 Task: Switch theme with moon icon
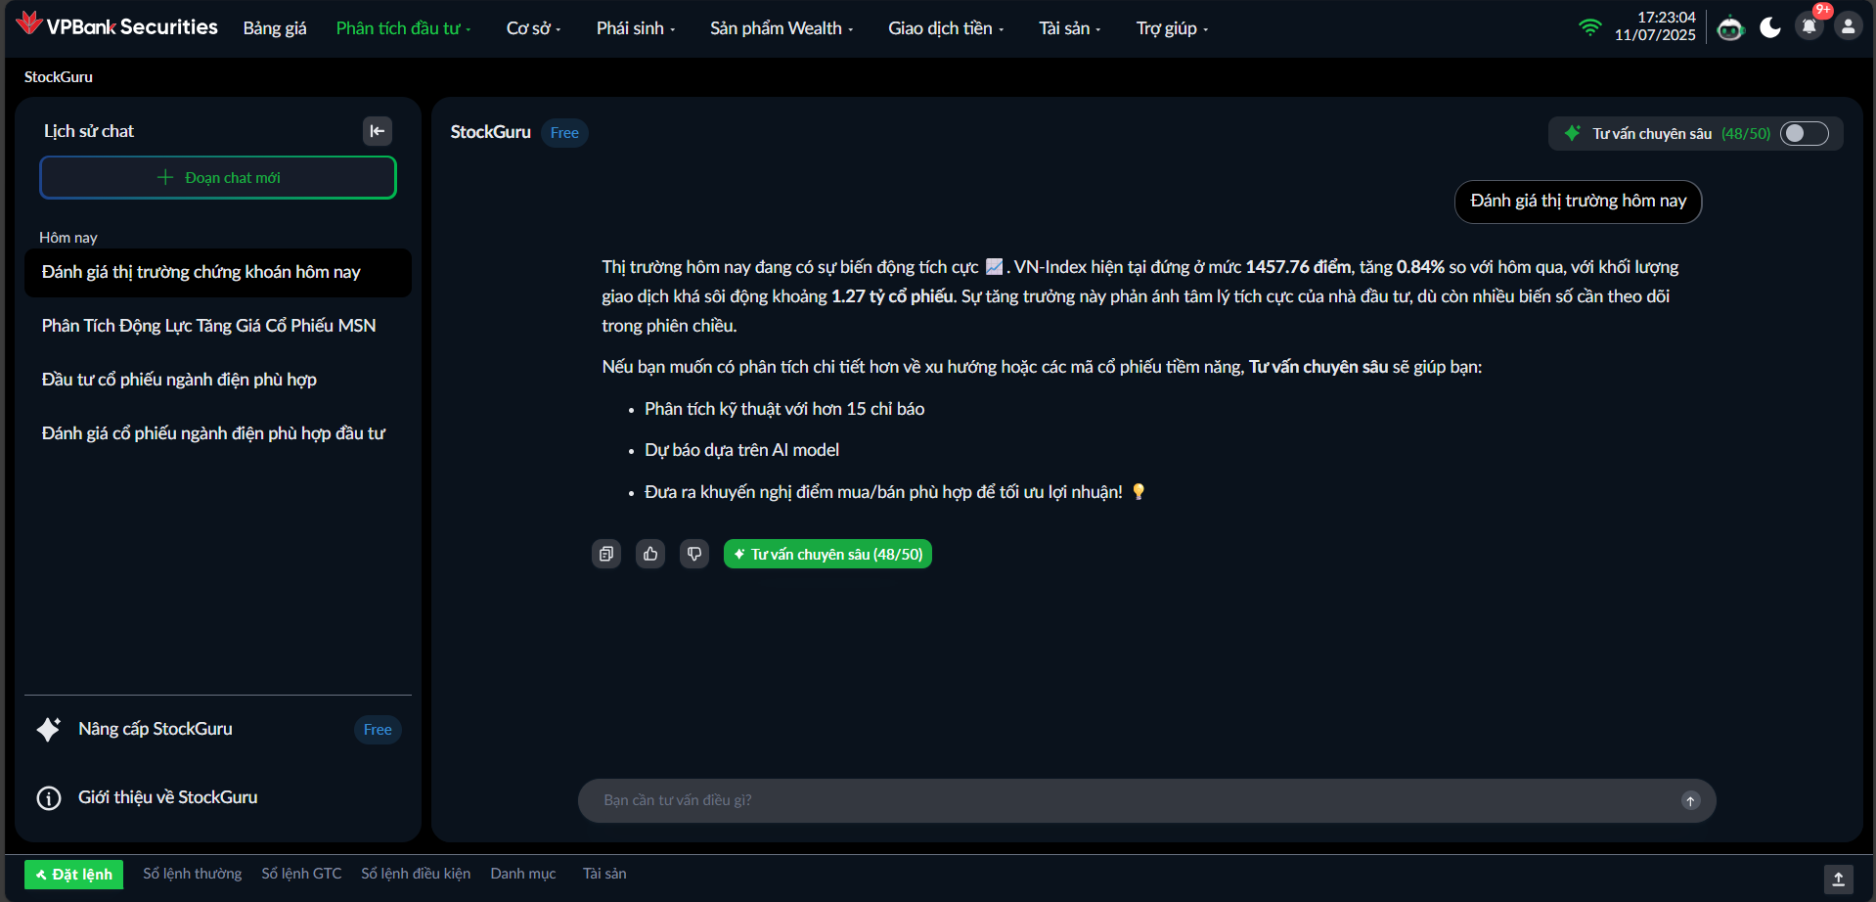coord(1770,27)
